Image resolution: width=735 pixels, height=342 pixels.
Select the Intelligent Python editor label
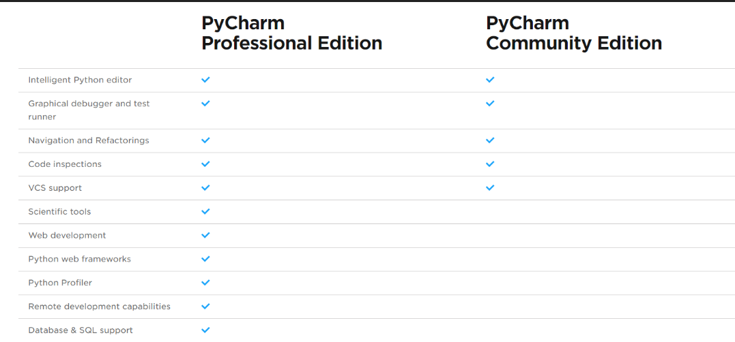pyautogui.click(x=80, y=80)
